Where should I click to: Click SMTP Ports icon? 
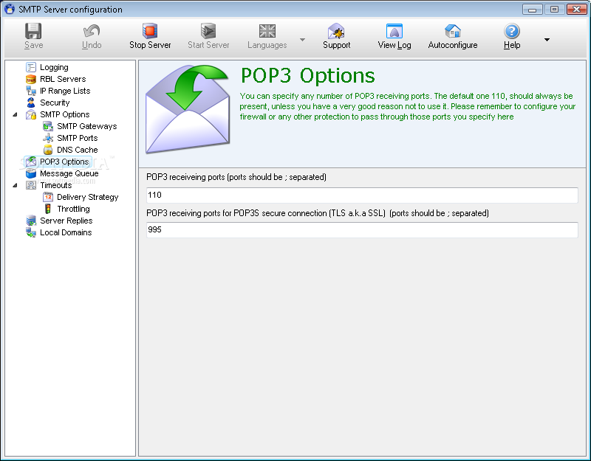click(x=48, y=138)
